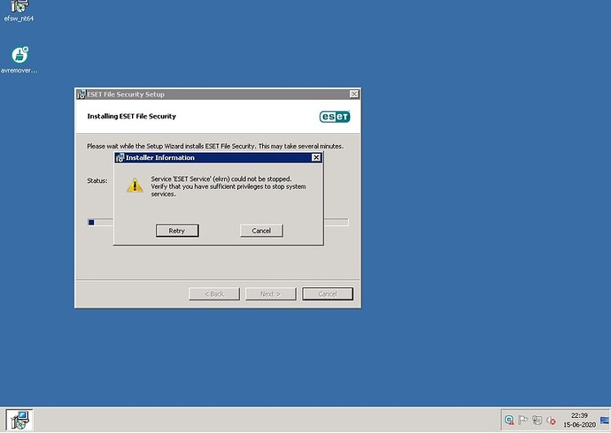Click Retry in Installer Information dialog

177,231
